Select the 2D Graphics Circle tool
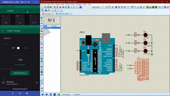Viewport: 170px width, 96px height. pos(42,61)
